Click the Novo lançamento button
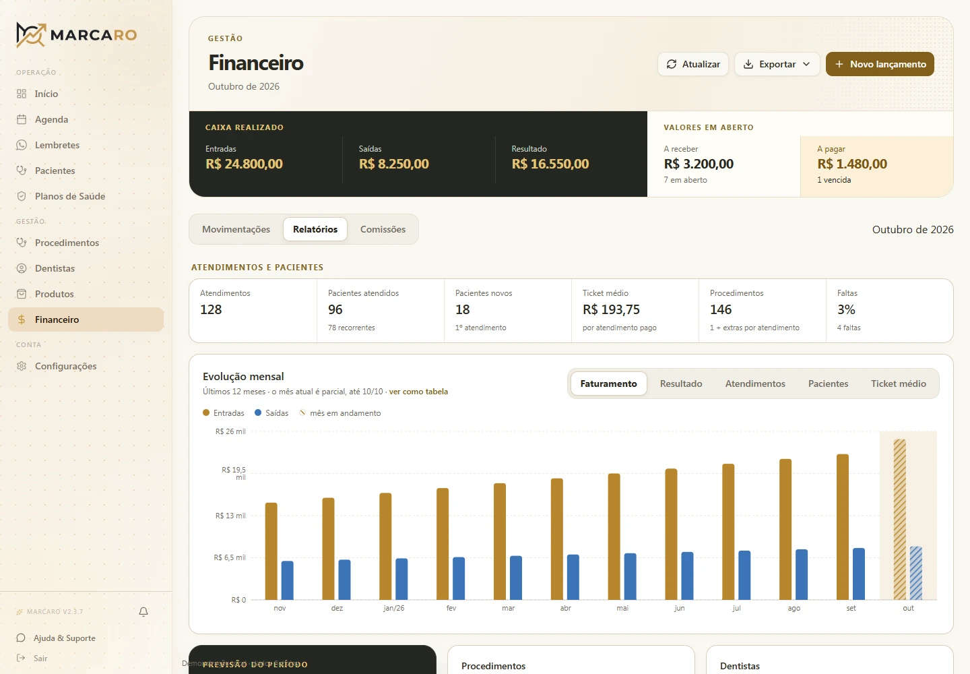 tap(880, 64)
